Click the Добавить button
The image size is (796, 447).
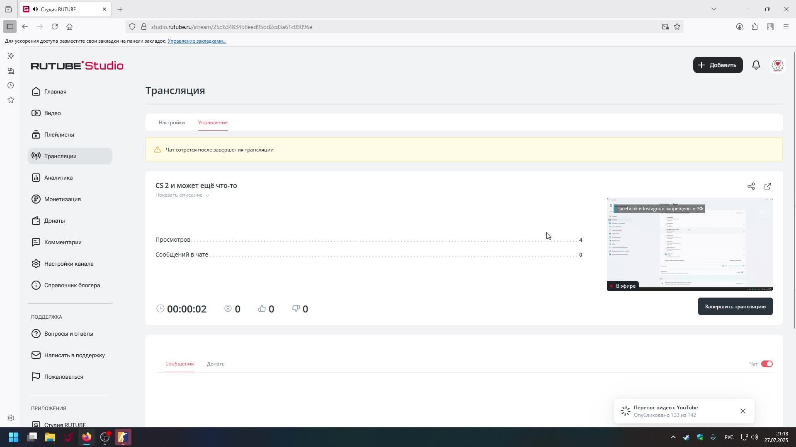click(x=717, y=65)
